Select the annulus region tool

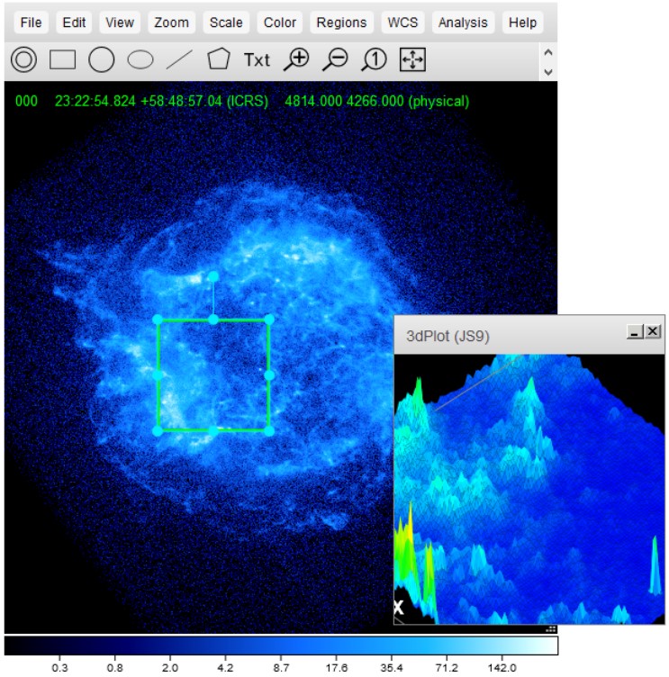[x=23, y=60]
